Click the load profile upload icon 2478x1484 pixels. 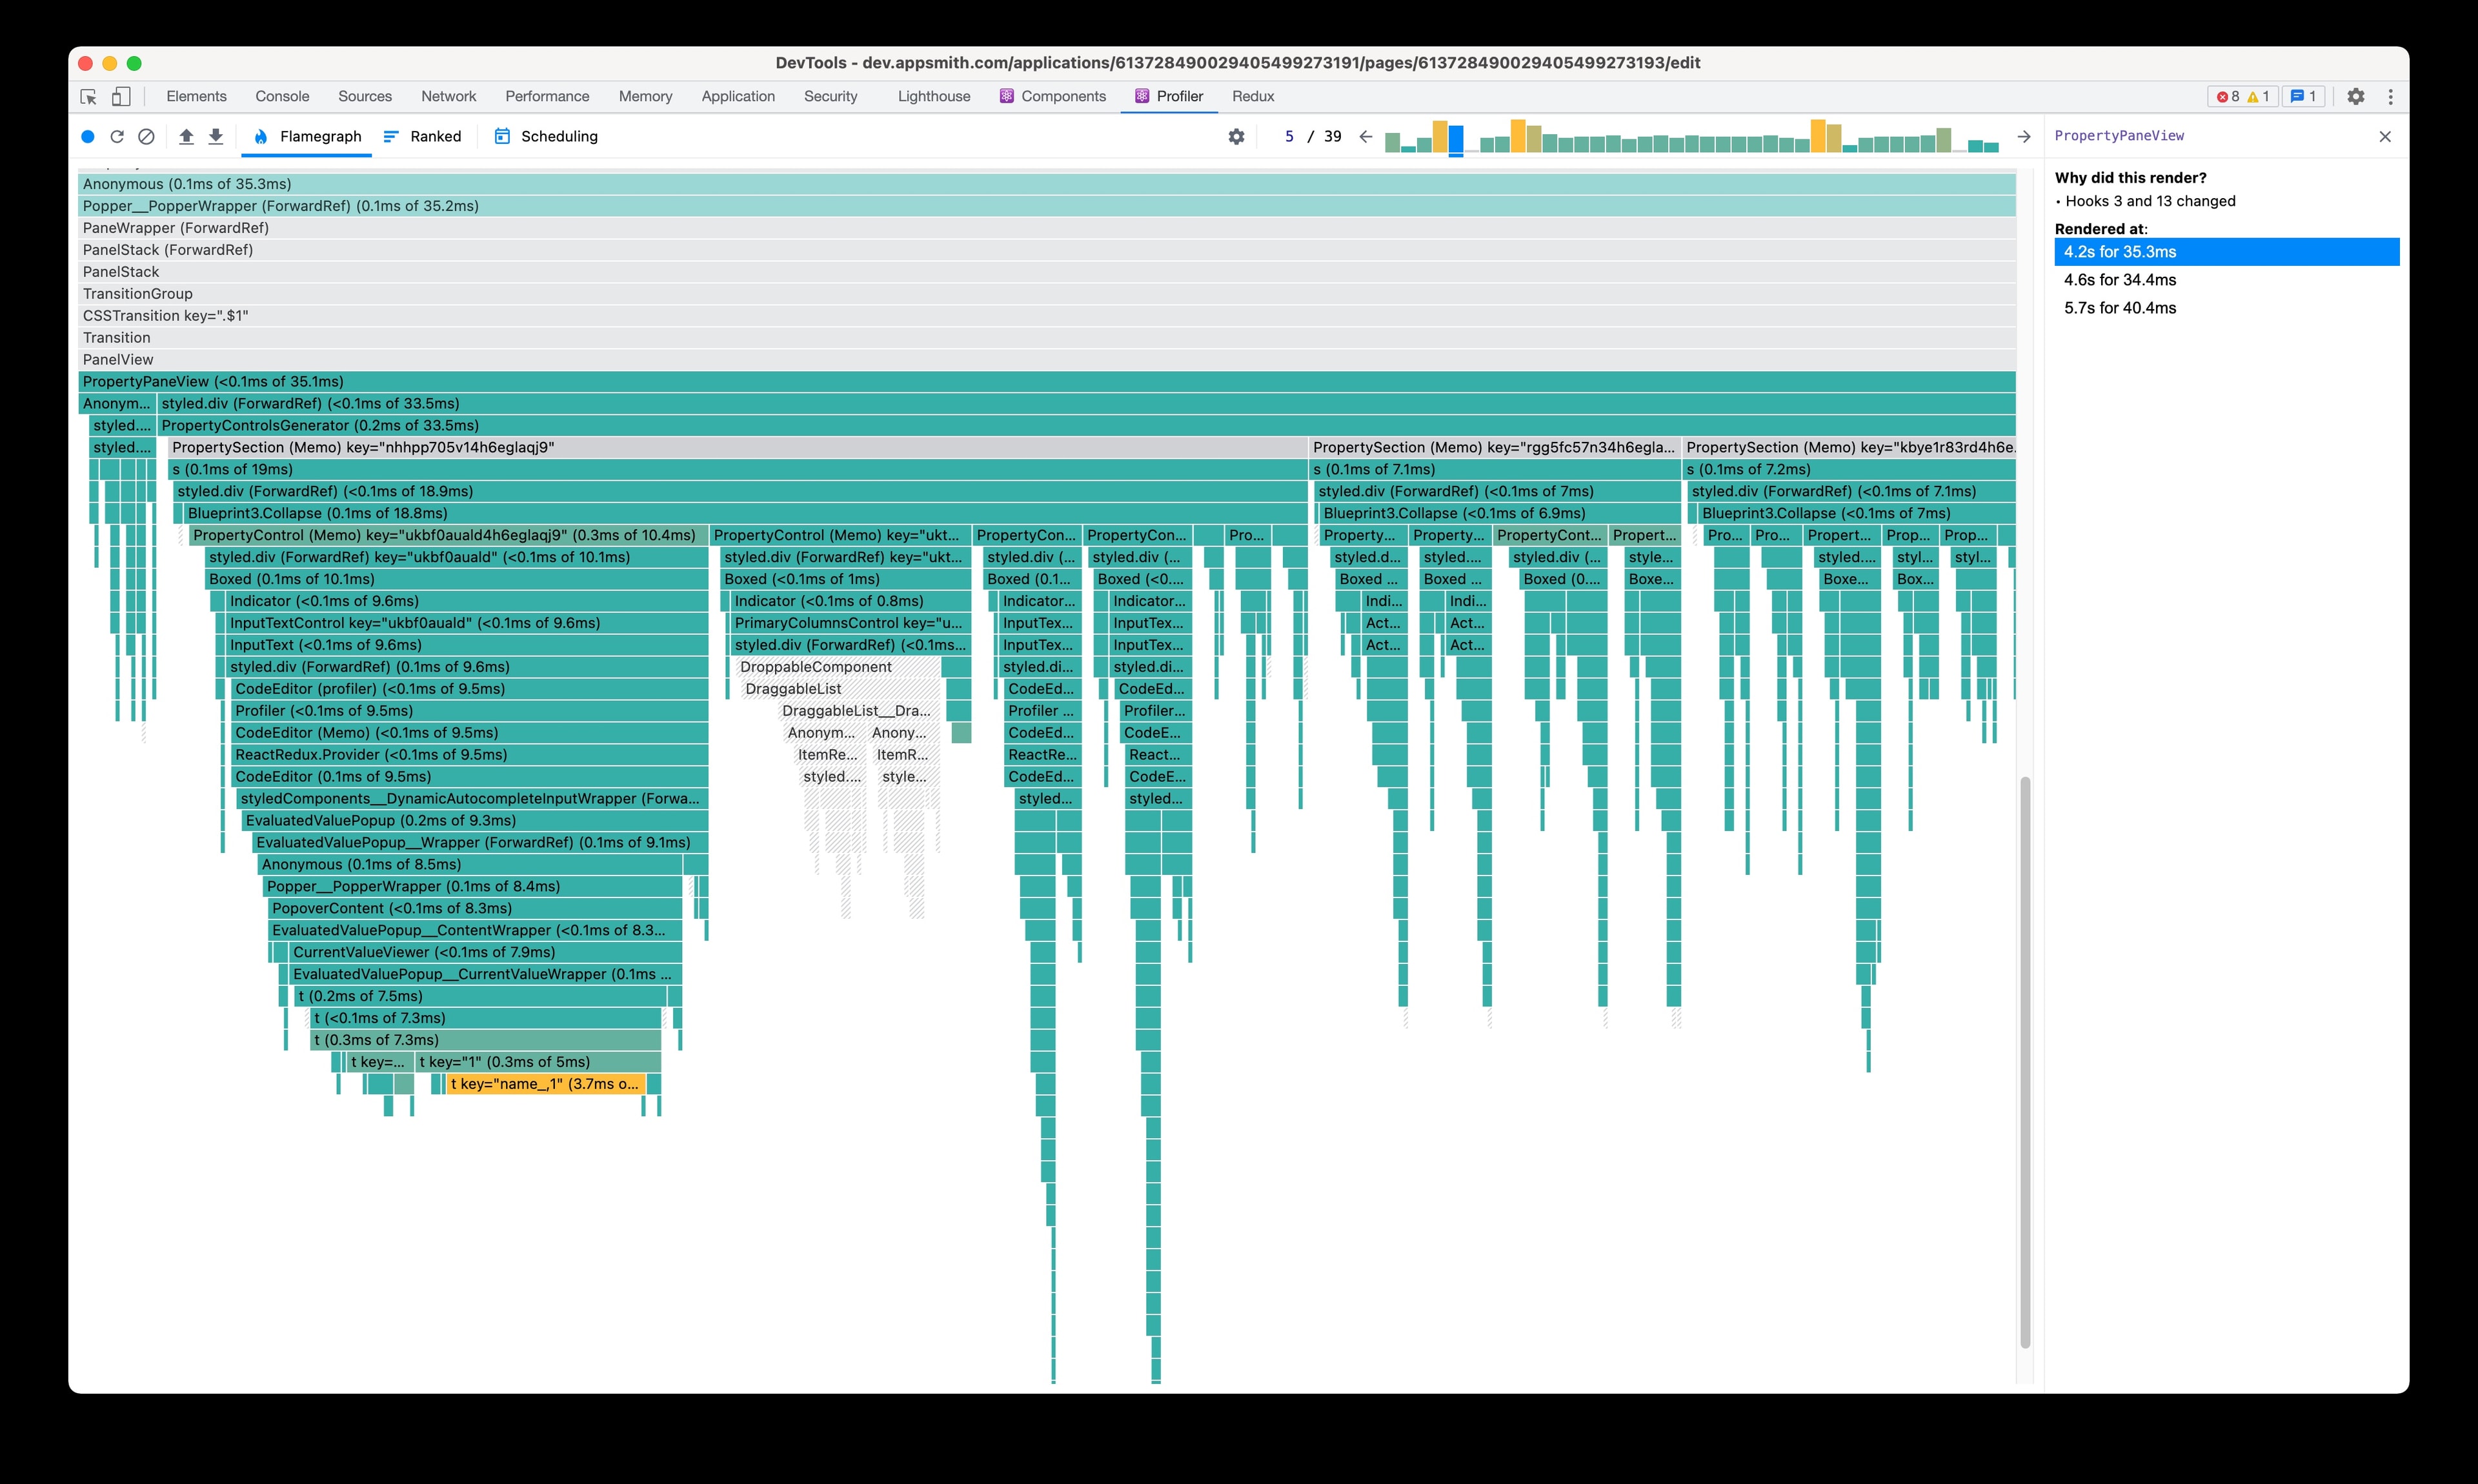[186, 136]
